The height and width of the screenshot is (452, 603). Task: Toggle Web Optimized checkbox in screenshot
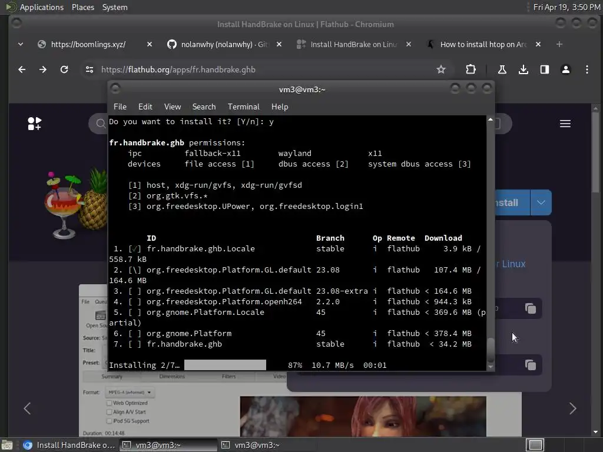pos(109,403)
